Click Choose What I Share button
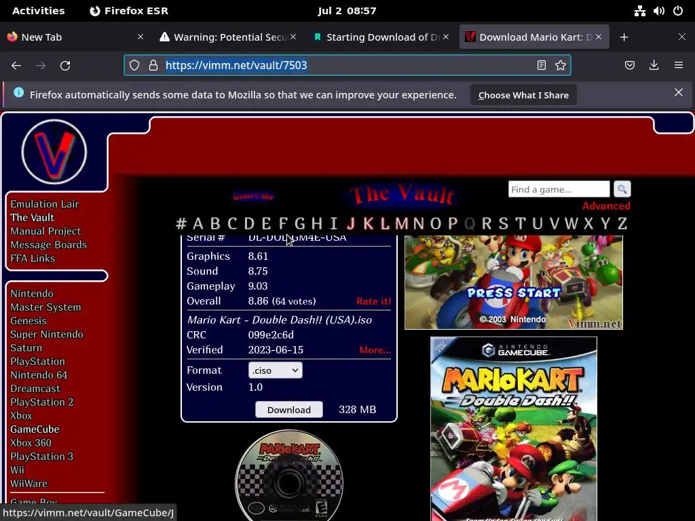 point(523,95)
